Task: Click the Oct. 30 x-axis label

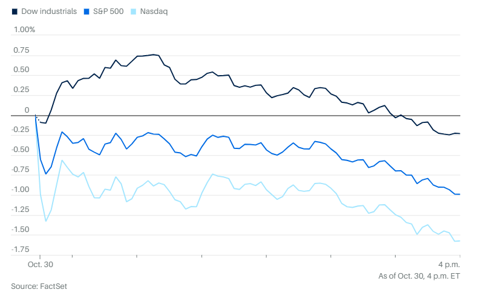Action: click(41, 265)
